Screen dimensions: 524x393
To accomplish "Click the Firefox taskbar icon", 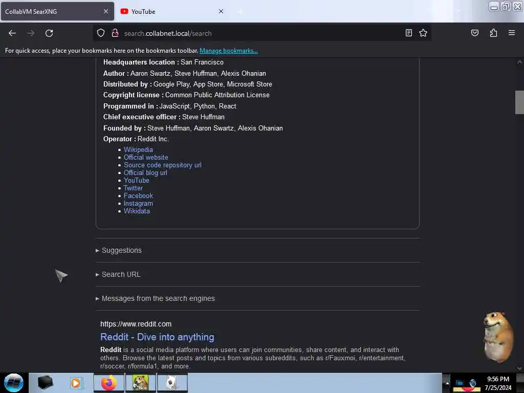I will (x=108, y=383).
